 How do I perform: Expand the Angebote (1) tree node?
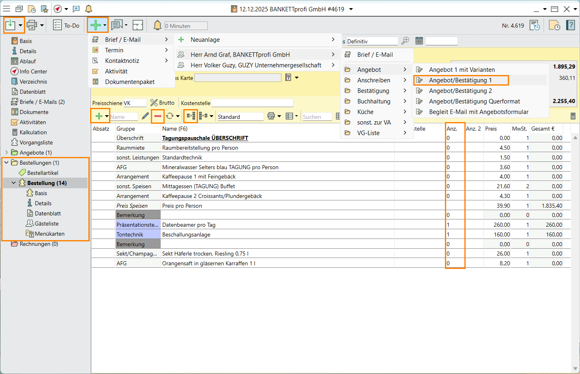point(6,153)
